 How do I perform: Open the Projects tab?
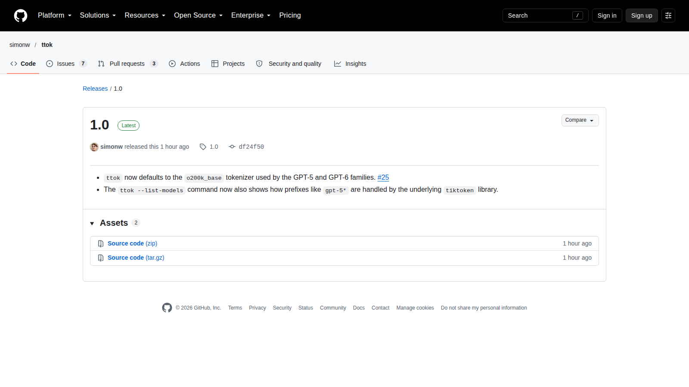[x=228, y=64]
